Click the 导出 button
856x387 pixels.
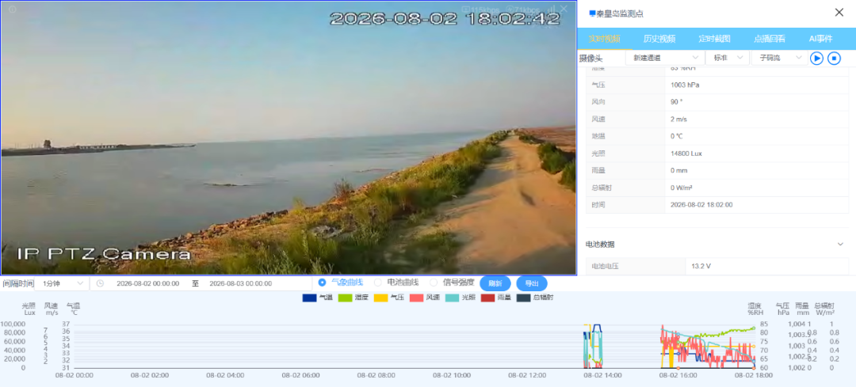[x=532, y=283]
